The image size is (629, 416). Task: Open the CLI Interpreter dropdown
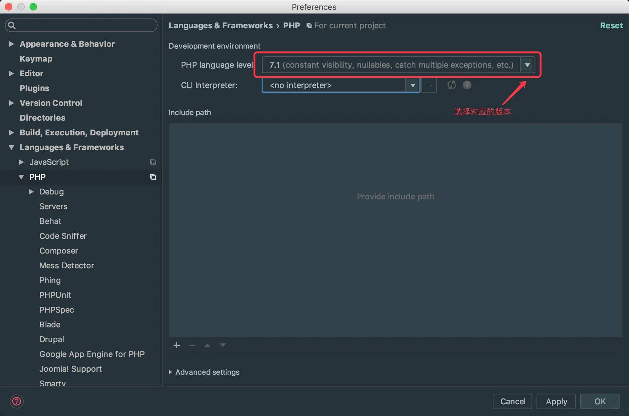[x=413, y=85]
